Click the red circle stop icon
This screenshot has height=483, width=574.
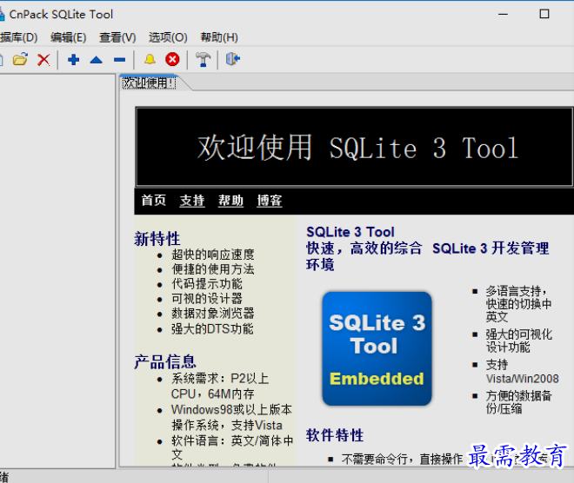coord(172,59)
